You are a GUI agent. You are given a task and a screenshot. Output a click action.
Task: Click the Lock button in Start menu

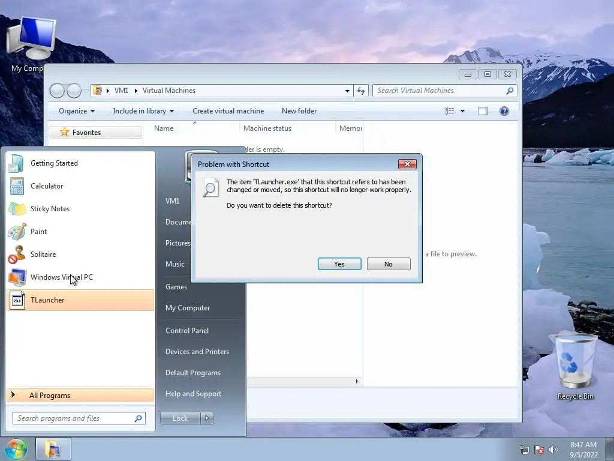point(180,418)
